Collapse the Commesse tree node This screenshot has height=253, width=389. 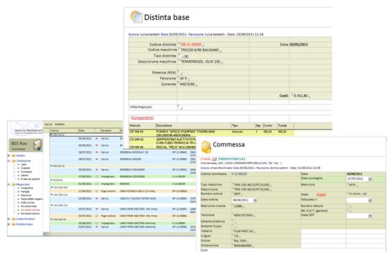[9, 161]
